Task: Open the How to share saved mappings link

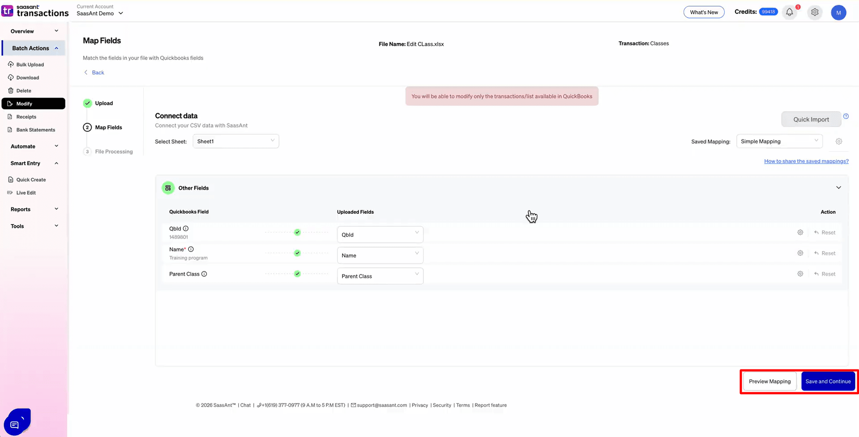Action: [x=806, y=161]
